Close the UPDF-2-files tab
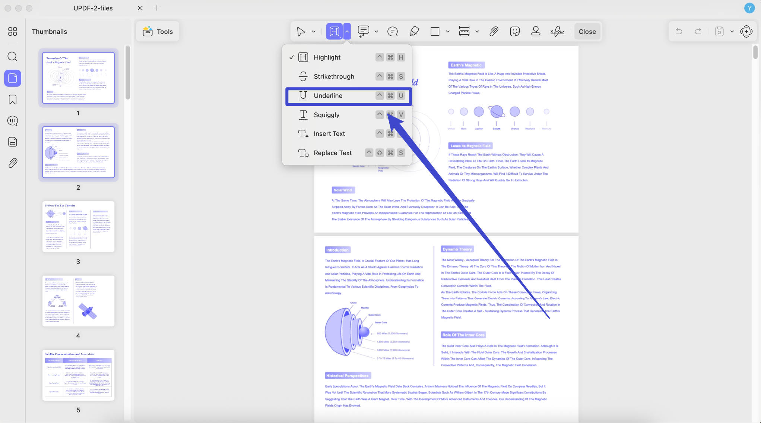 140,8
